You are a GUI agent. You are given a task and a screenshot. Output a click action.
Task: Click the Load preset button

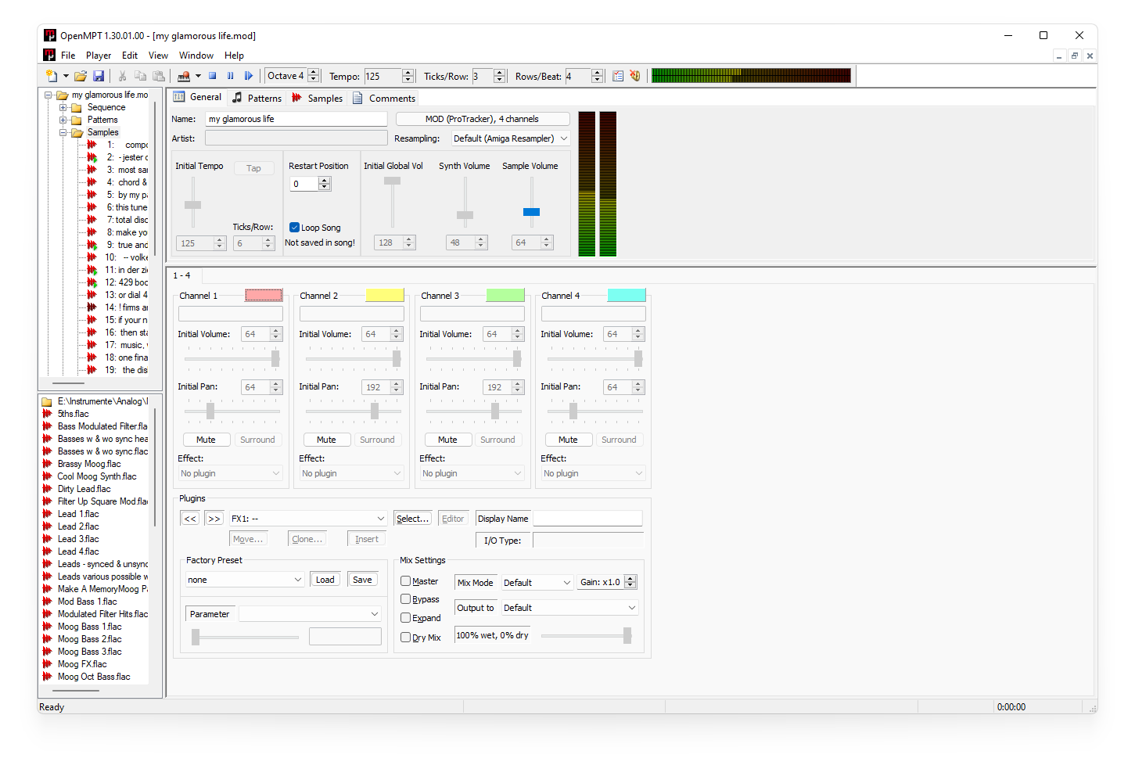(x=325, y=580)
